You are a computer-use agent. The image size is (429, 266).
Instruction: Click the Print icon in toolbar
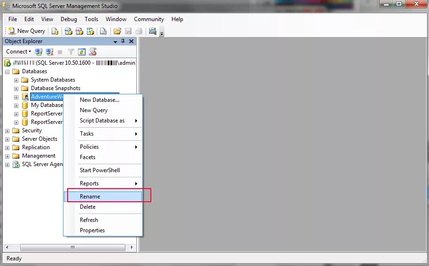[139, 31]
